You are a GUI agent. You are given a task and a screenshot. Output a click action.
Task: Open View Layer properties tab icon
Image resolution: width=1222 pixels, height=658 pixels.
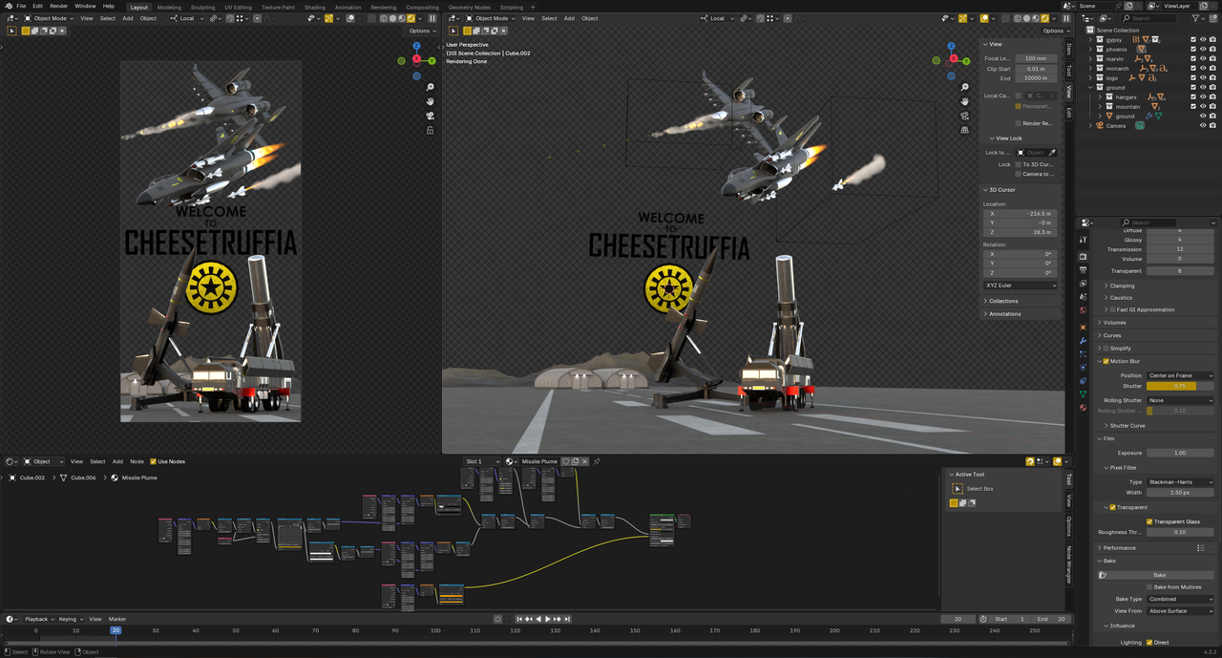pos(1083,284)
